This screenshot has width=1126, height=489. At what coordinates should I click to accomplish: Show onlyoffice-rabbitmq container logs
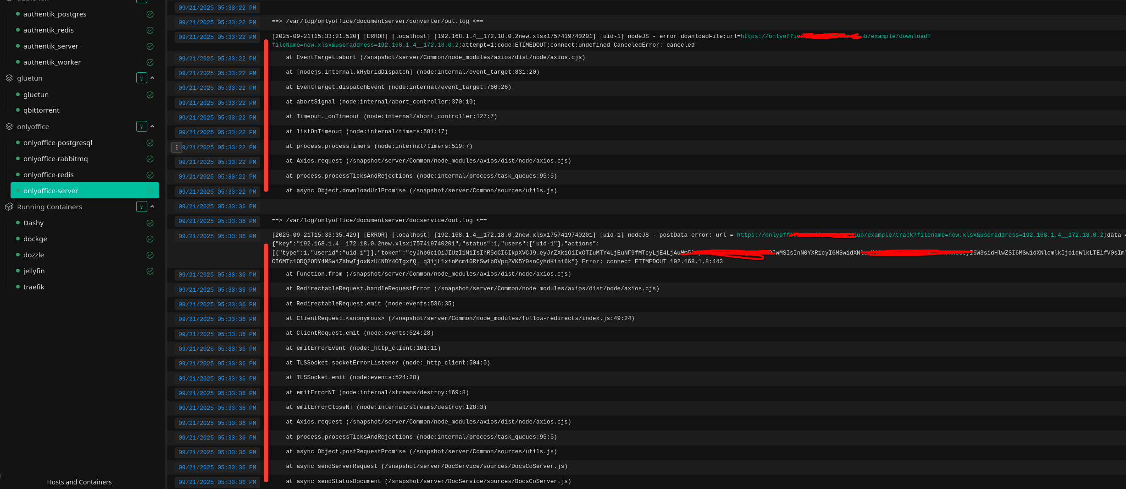(x=55, y=159)
